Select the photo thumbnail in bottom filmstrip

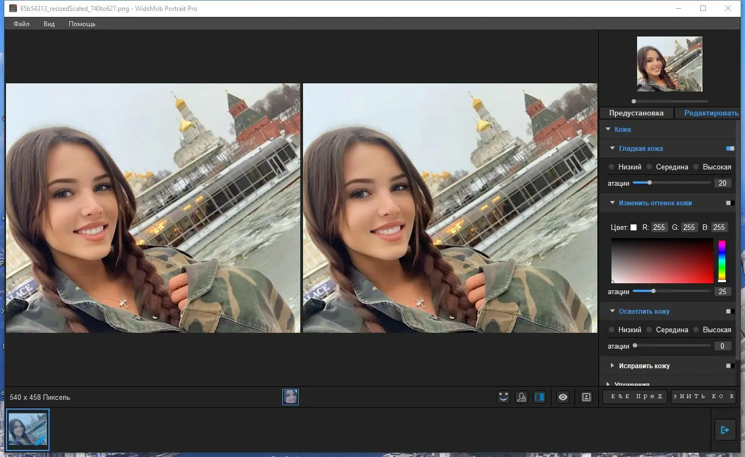click(27, 429)
